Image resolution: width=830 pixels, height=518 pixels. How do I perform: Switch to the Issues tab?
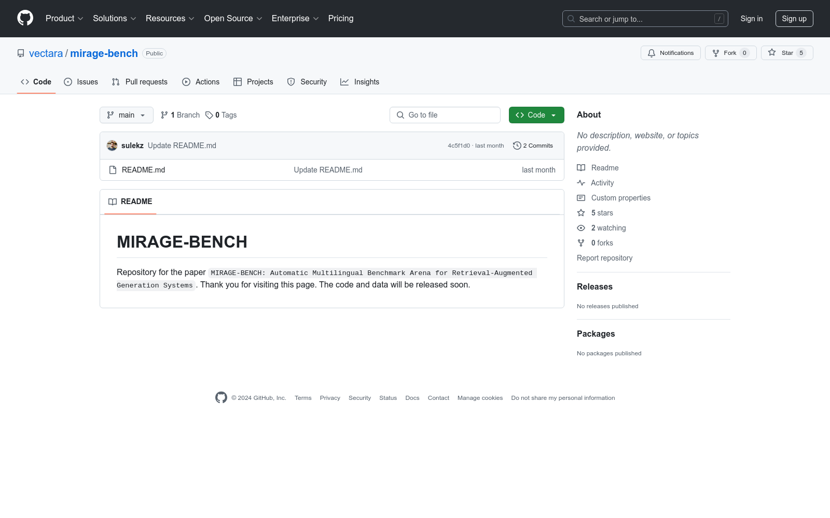pyautogui.click(x=81, y=82)
